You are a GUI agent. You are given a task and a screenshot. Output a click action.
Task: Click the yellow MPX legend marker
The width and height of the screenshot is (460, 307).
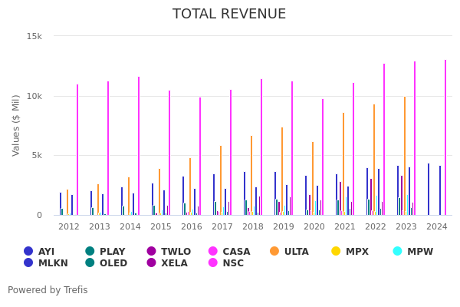336,252
